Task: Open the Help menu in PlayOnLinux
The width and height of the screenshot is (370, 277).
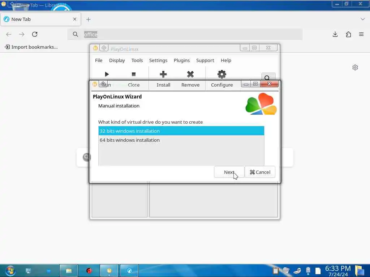Action: (x=226, y=60)
